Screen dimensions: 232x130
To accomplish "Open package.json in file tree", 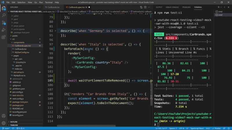I will [18, 105].
